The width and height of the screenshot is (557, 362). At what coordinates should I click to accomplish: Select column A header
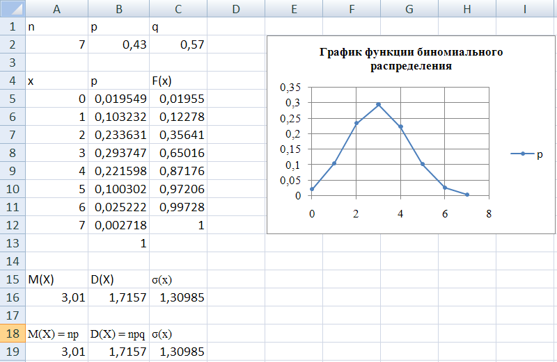coord(57,8)
